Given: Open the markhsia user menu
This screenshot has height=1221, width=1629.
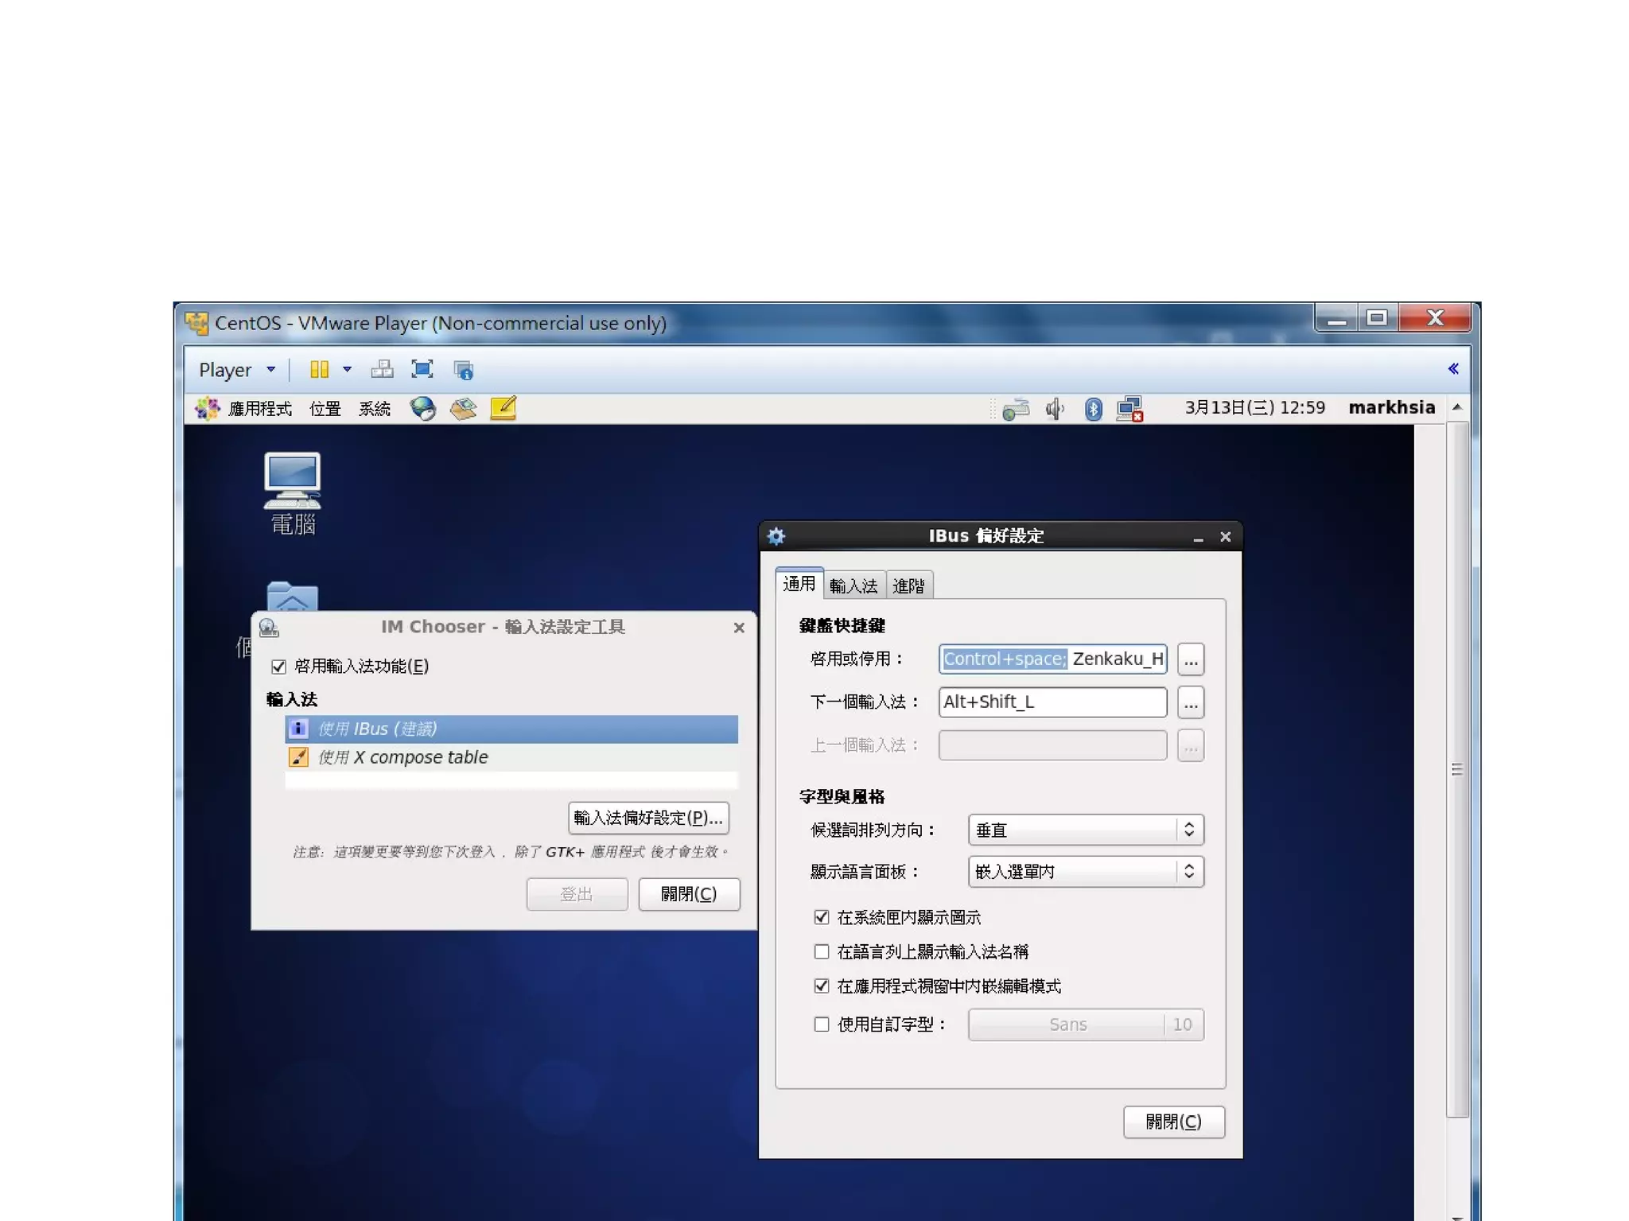Looking at the screenshot, I should (1391, 407).
